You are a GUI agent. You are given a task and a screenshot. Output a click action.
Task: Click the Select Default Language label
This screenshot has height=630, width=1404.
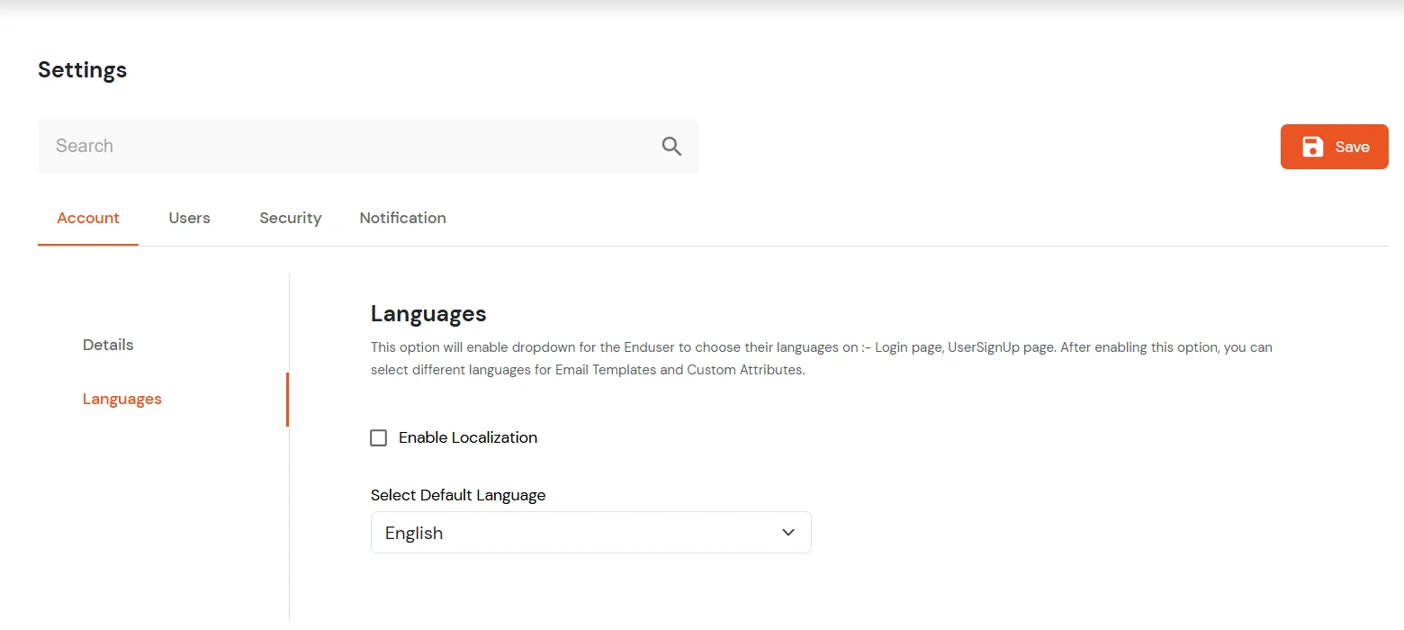tap(457, 495)
